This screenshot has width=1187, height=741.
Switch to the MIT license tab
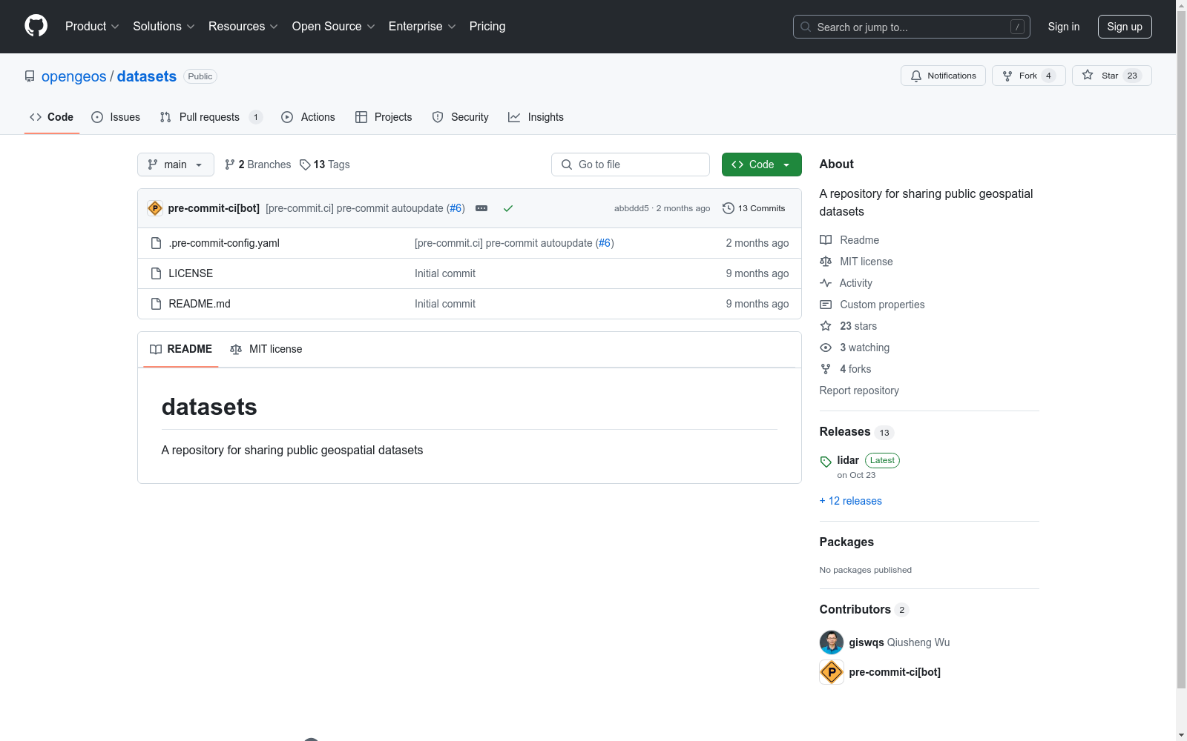point(266,349)
